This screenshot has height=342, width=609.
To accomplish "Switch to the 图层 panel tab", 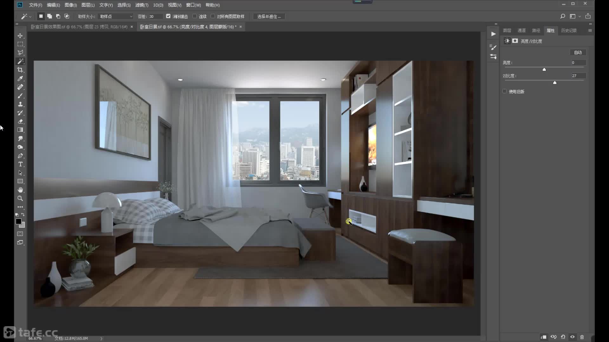I will click(507, 30).
